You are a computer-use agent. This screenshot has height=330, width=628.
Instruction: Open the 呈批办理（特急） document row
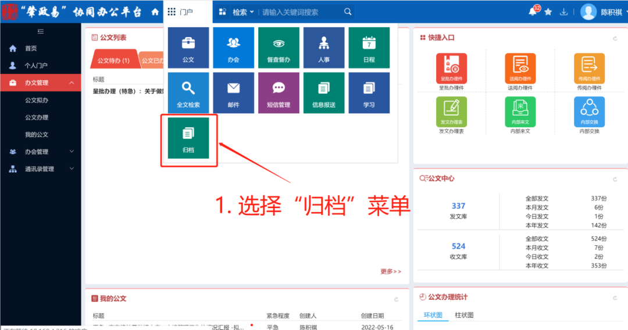click(x=128, y=91)
